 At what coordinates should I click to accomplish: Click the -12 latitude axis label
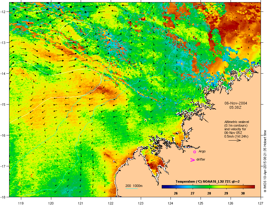pos(3,12)
